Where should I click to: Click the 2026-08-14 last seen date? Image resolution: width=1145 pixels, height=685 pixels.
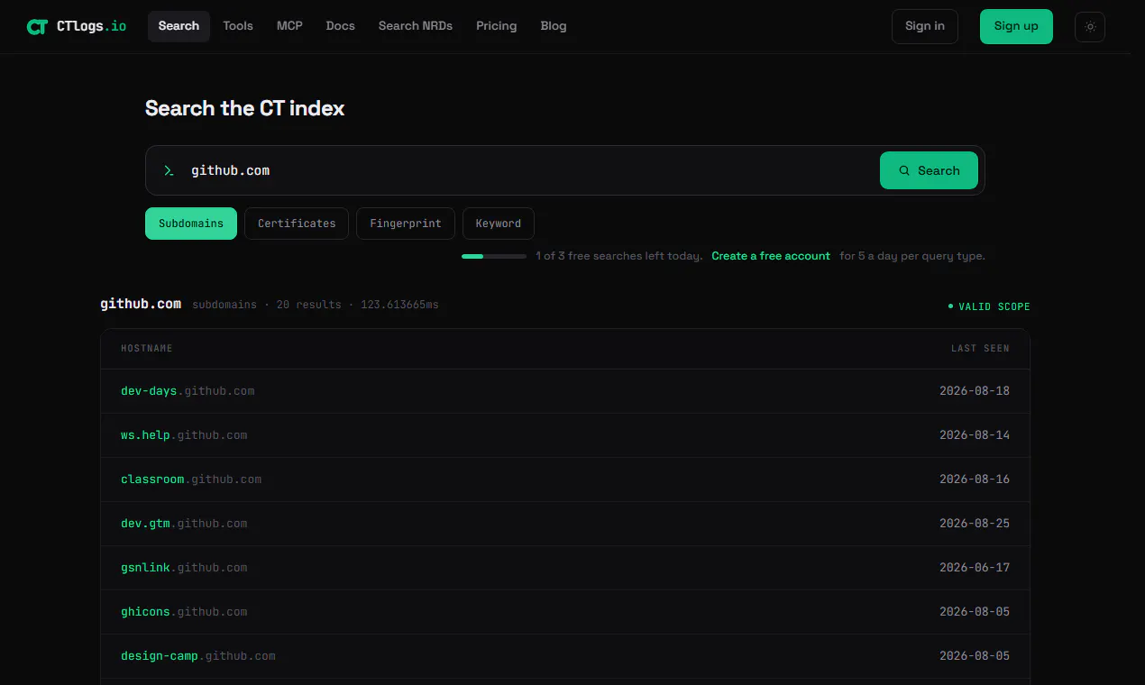pyautogui.click(x=975, y=435)
